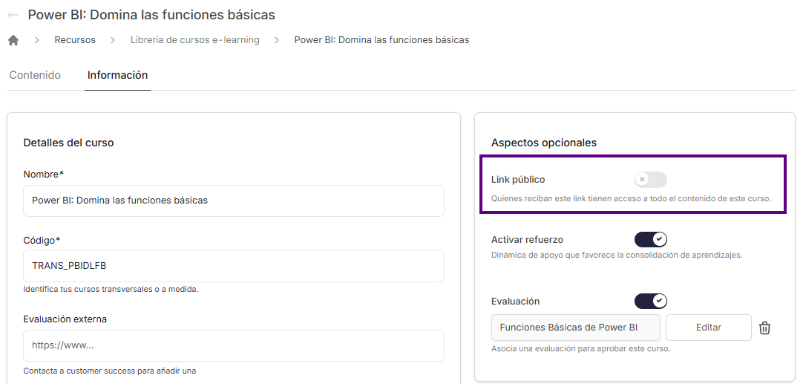Click the Evaluación label in optional aspects
803x384 pixels.
pyautogui.click(x=515, y=302)
